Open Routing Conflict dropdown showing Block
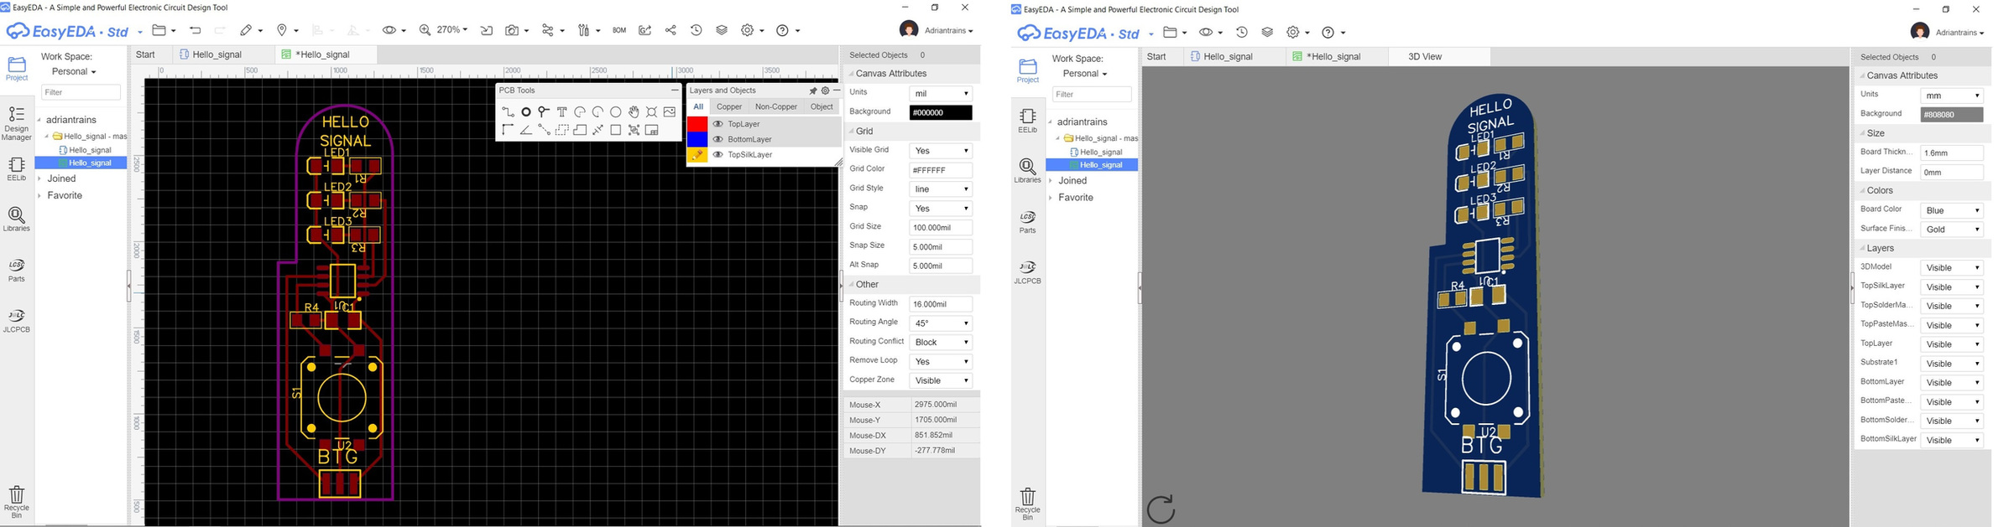The image size is (2014, 527). tap(941, 343)
